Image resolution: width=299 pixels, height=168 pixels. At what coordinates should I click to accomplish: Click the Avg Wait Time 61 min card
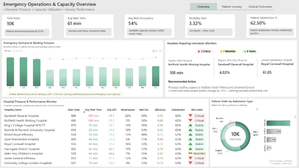[89, 26]
